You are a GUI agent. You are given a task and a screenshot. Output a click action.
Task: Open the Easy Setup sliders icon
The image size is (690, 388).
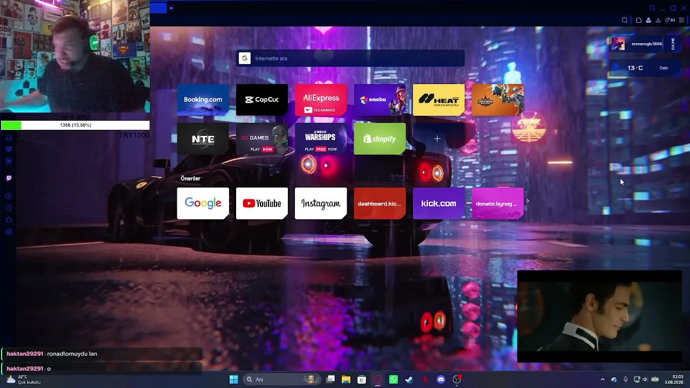[x=682, y=20]
